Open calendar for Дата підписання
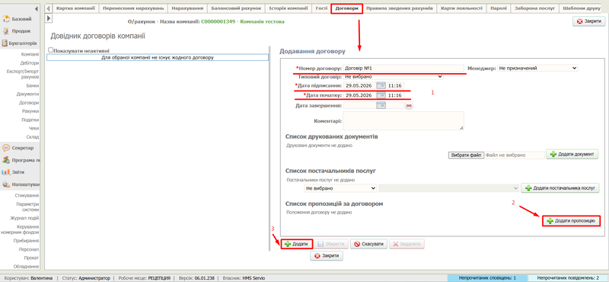Viewport: 609px width, 282px height. click(x=381, y=85)
